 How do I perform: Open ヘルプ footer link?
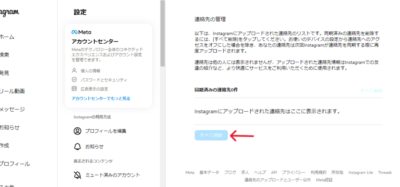click(260, 172)
